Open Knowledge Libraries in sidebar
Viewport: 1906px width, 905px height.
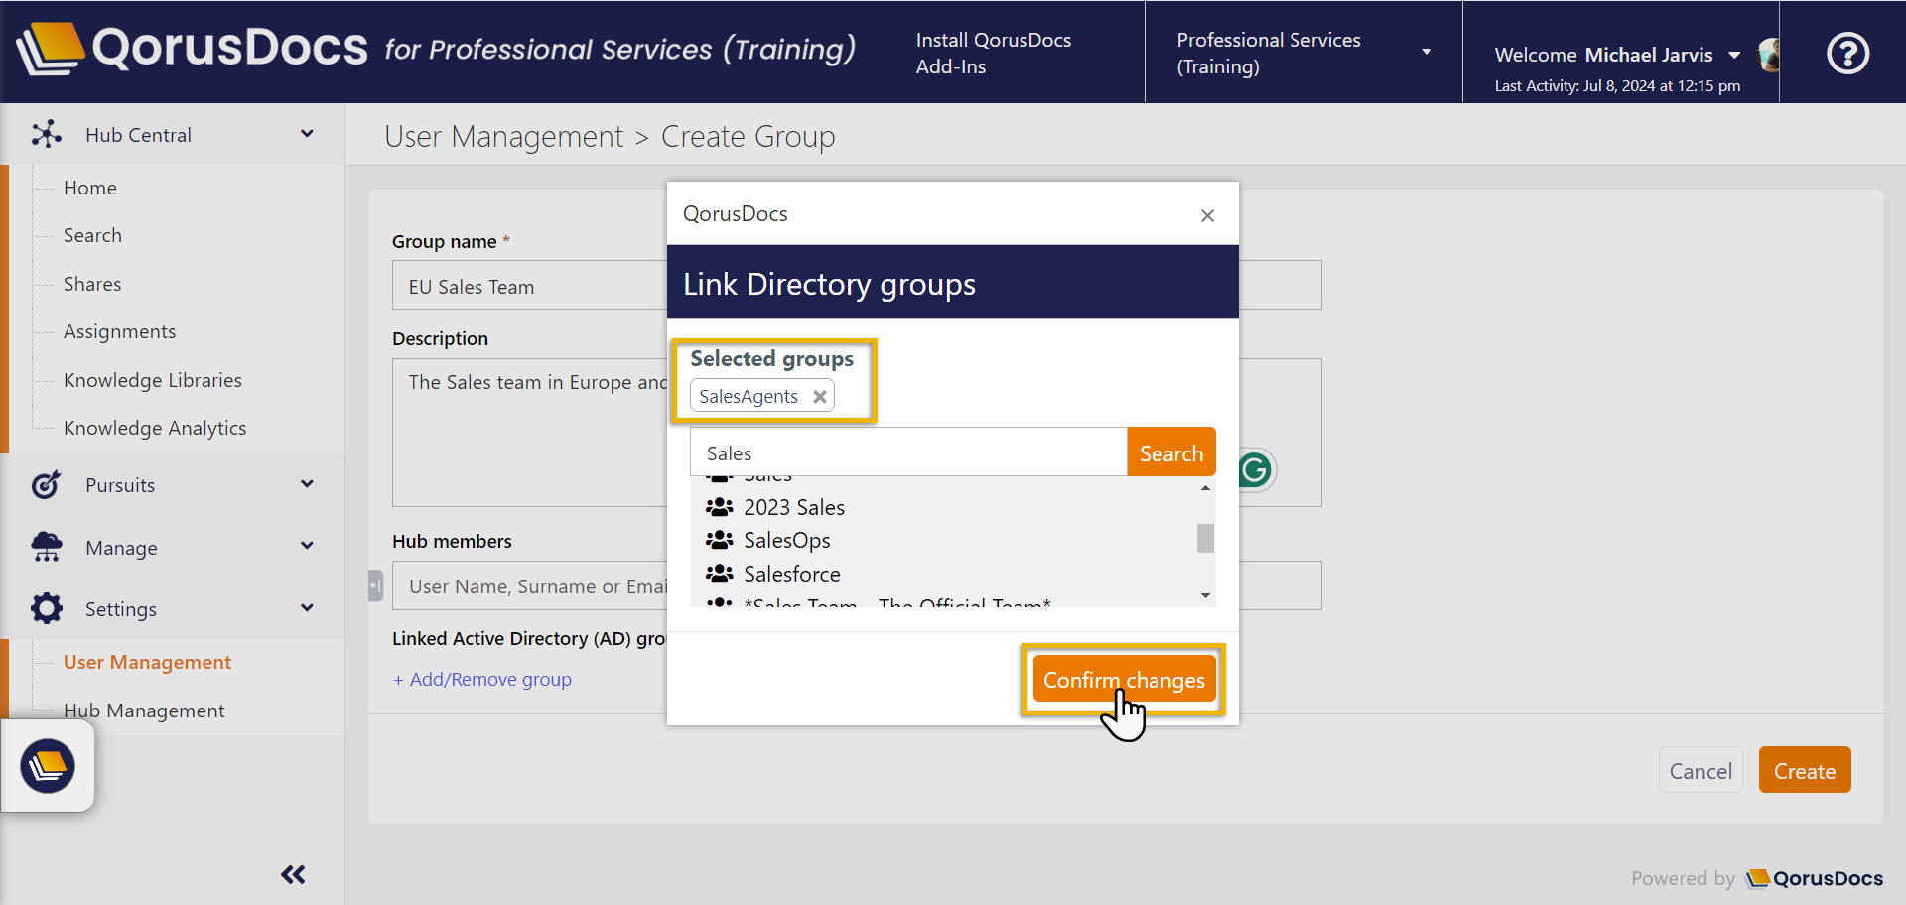click(153, 380)
